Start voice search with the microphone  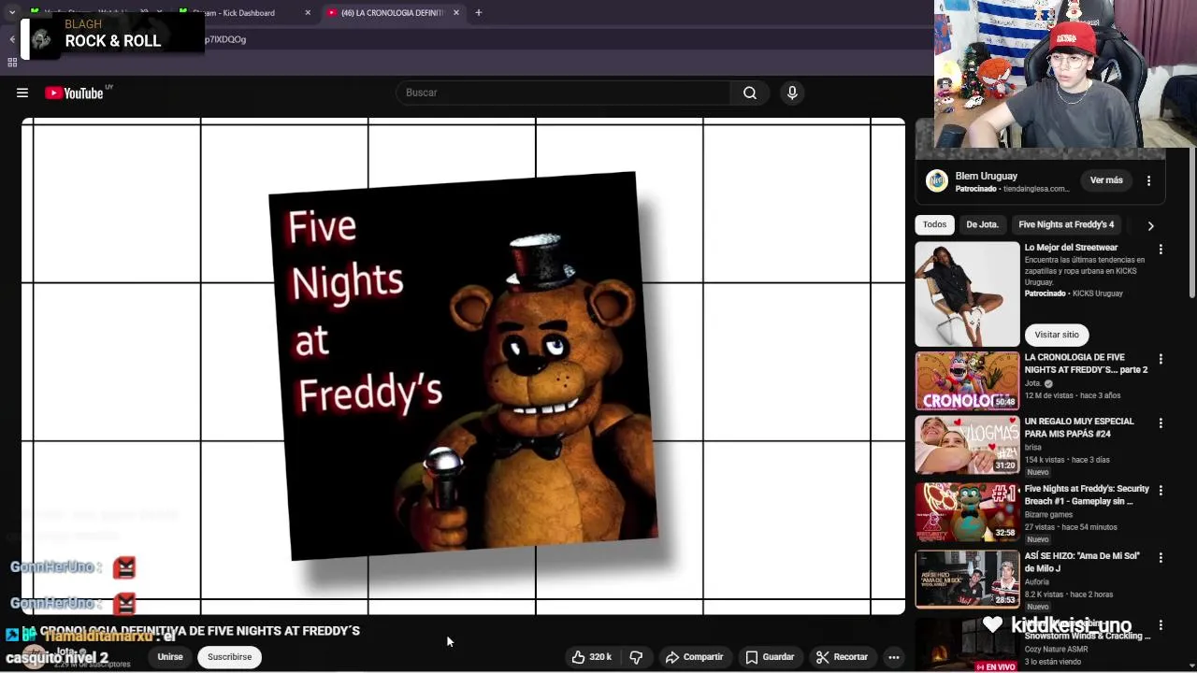pos(792,93)
